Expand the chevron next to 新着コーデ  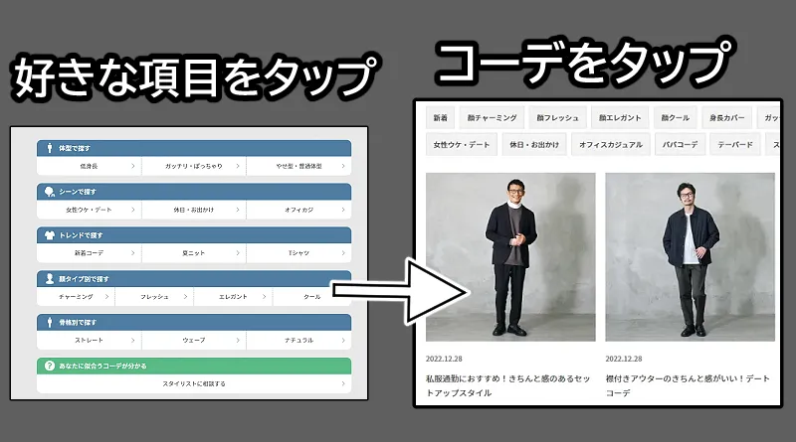133,252
